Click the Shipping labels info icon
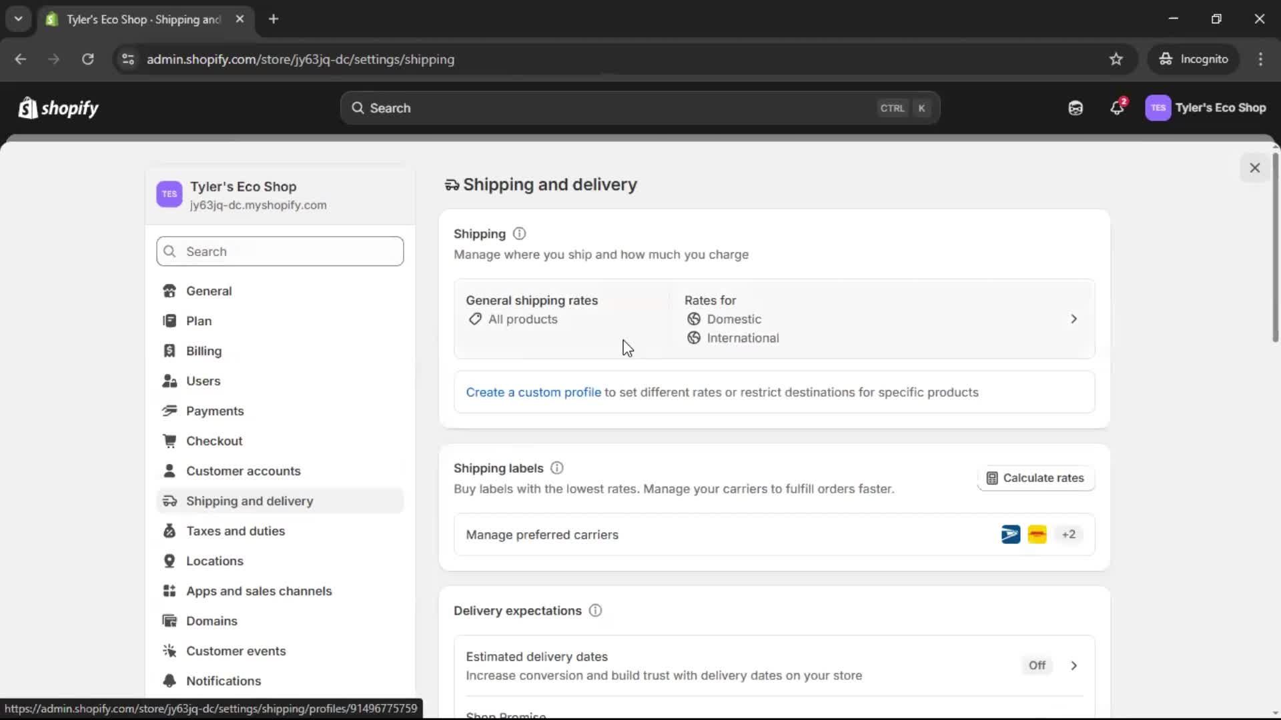This screenshot has width=1281, height=720. 557,467
